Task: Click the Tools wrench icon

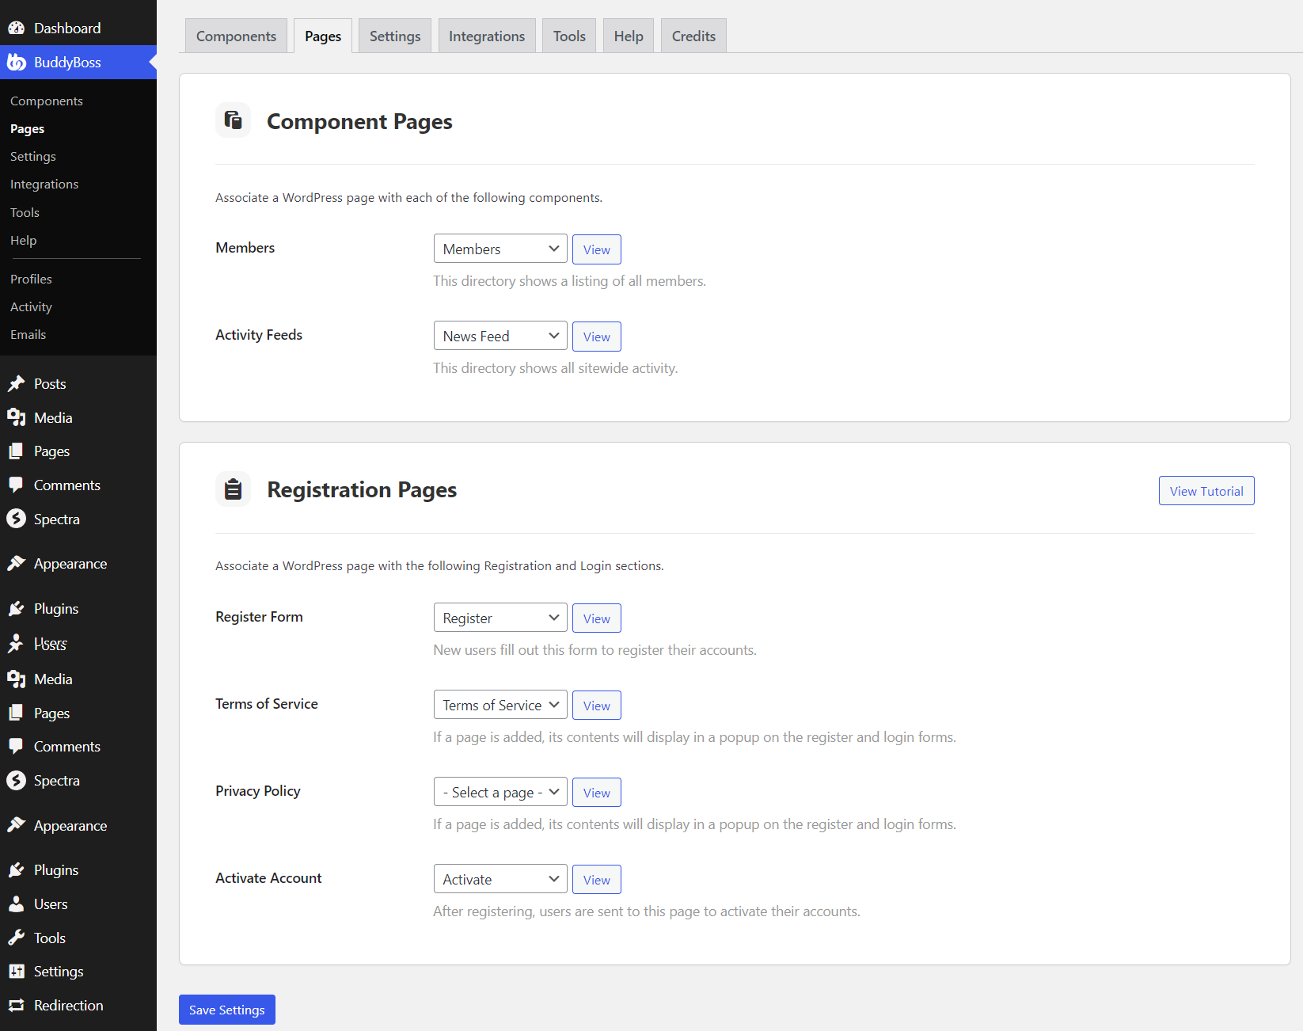Action: [17, 937]
